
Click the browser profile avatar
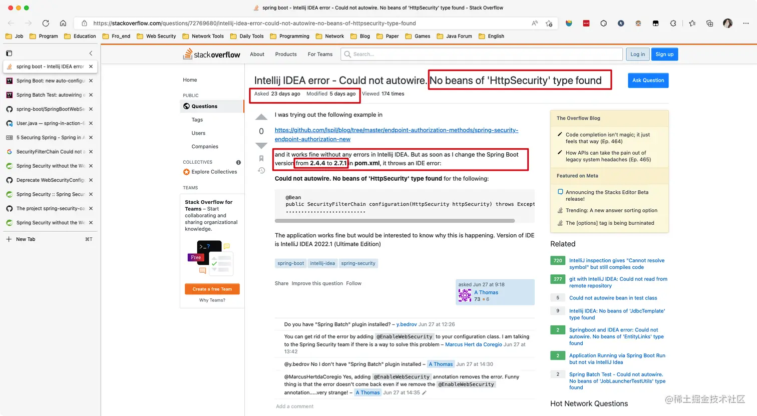click(727, 23)
